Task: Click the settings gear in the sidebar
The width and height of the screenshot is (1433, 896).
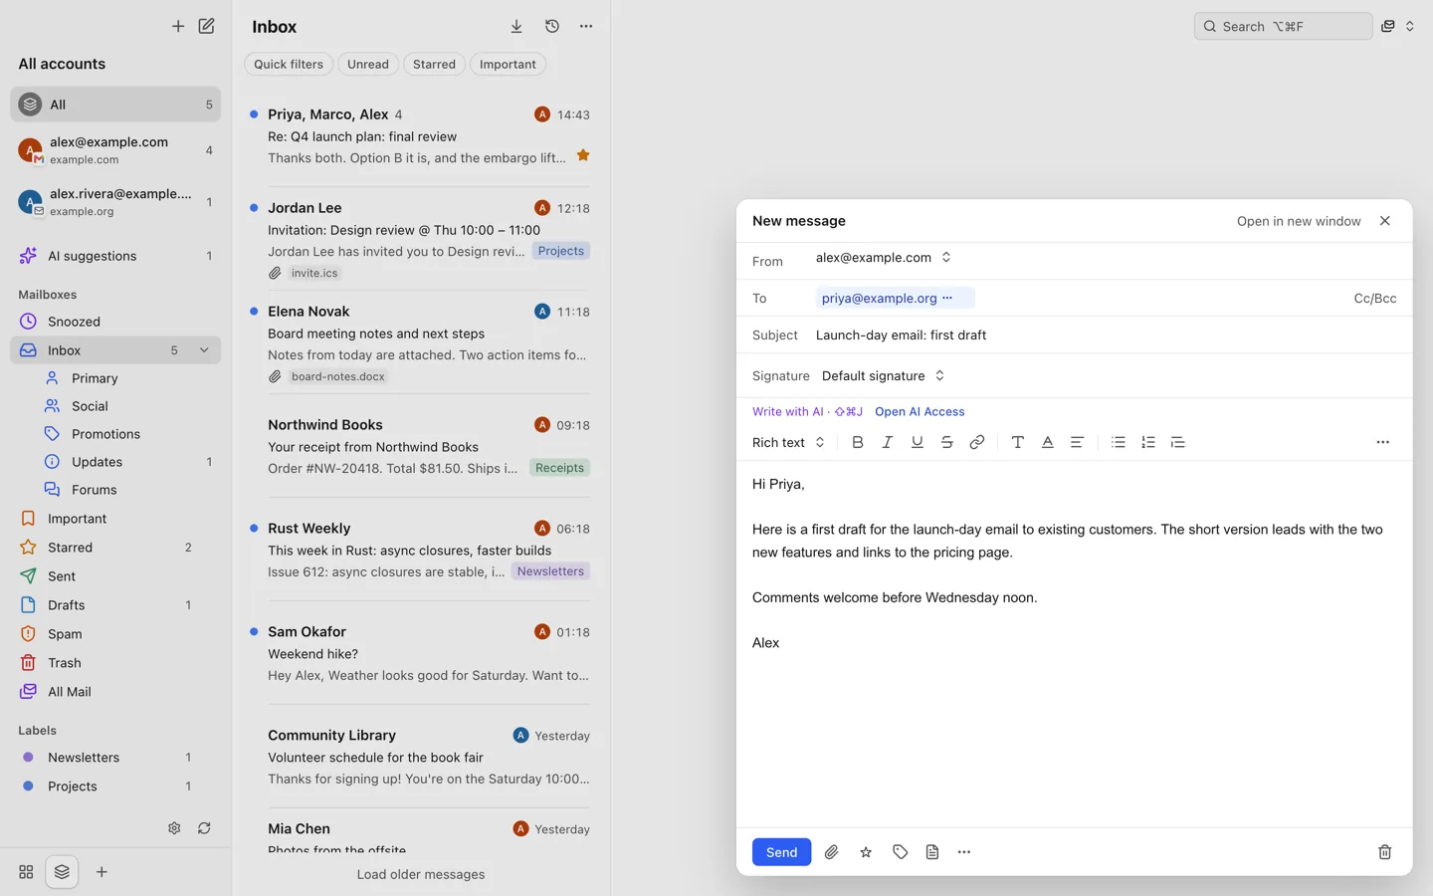Action: tap(174, 828)
